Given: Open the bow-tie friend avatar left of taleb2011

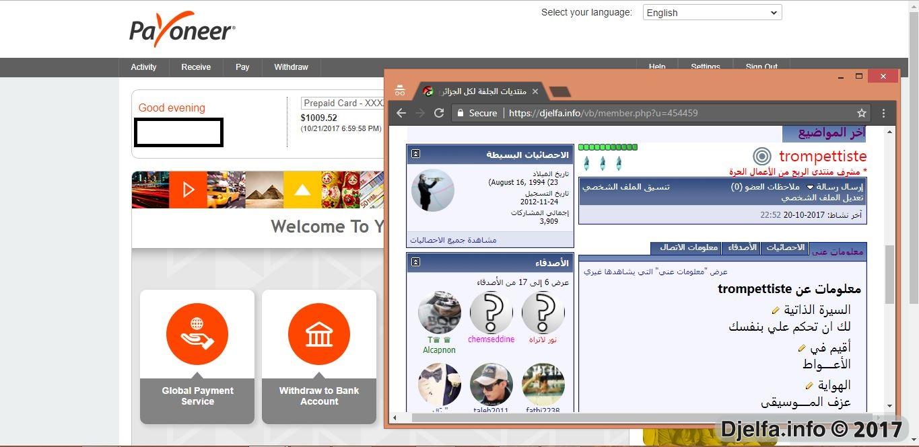Looking at the screenshot, I should click(x=439, y=385).
